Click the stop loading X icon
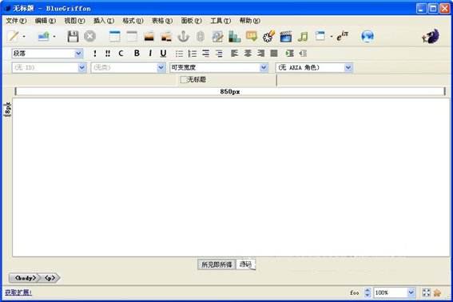 point(89,37)
